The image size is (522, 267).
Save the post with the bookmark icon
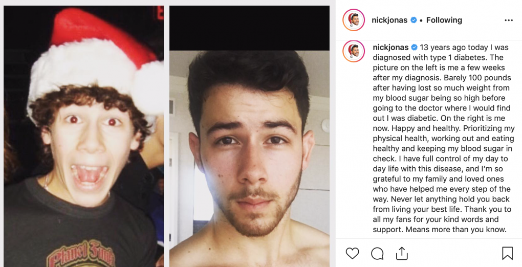point(507,253)
